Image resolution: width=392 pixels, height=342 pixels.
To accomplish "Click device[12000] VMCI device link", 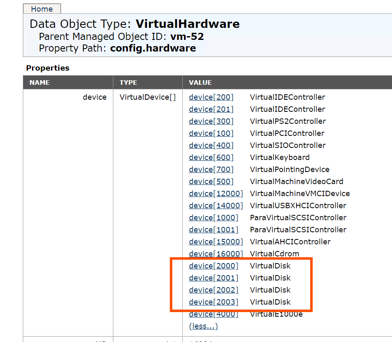I will (x=216, y=194).
